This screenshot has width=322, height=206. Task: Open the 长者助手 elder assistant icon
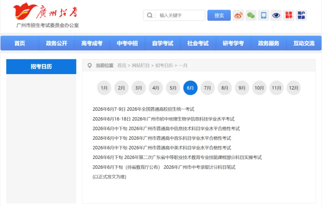pos(289,15)
